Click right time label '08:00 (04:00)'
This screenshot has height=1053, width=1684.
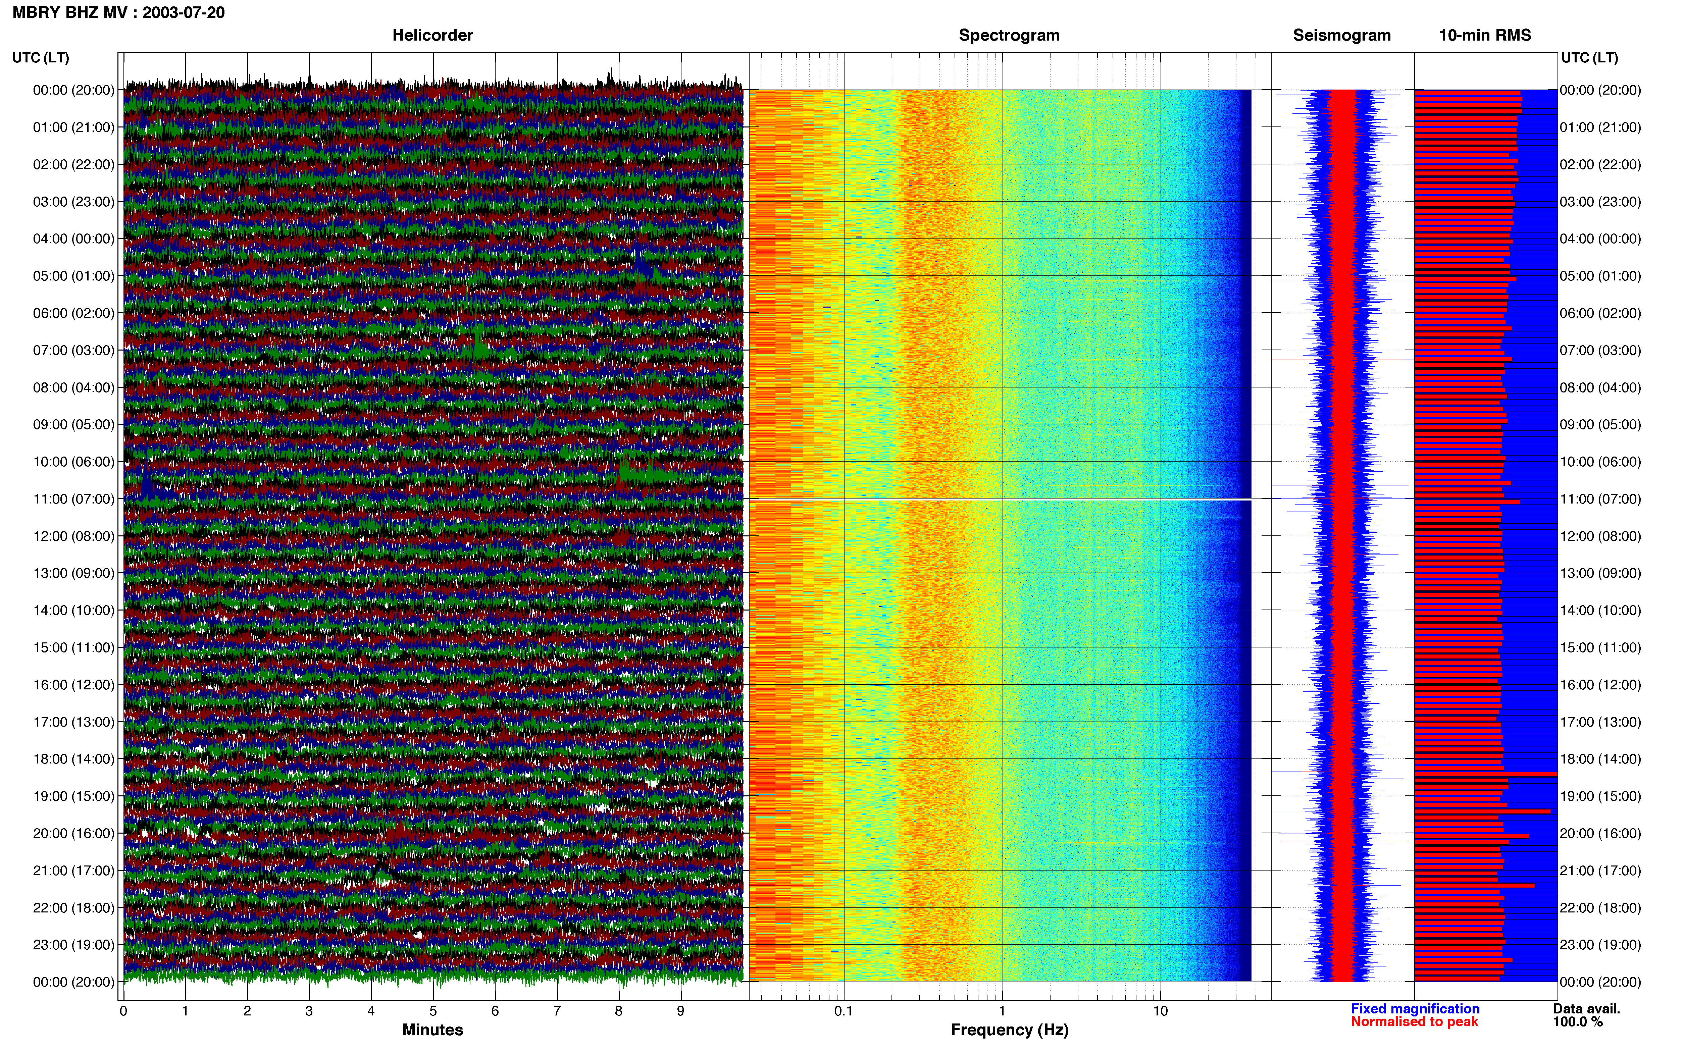1600,388
